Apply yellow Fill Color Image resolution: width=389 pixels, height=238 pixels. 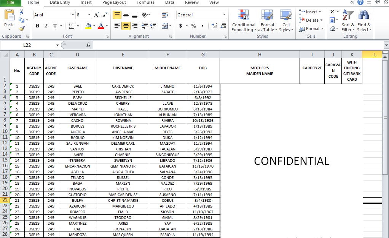pyautogui.click(x=88, y=26)
